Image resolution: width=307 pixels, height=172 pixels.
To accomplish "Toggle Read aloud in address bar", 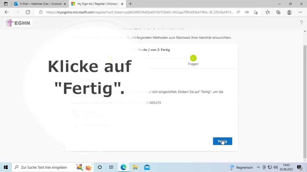I will coord(238,12).
